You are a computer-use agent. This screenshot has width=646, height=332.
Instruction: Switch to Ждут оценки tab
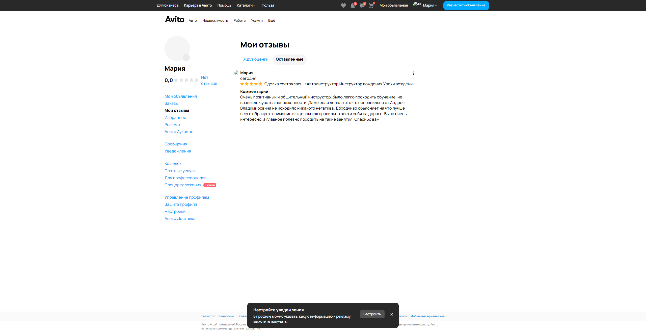tap(256, 59)
